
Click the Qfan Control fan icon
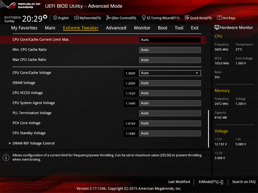pos(108,18)
